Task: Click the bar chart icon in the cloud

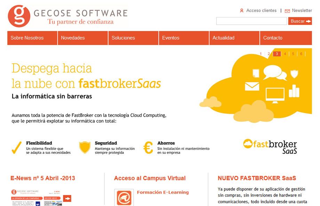Action: point(294,91)
